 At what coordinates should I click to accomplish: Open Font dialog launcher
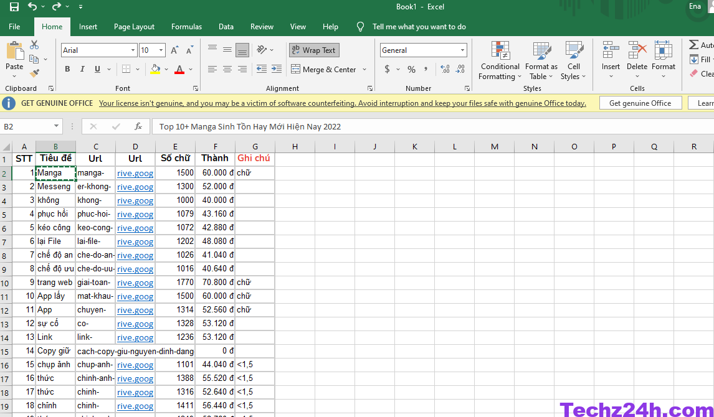coord(196,88)
